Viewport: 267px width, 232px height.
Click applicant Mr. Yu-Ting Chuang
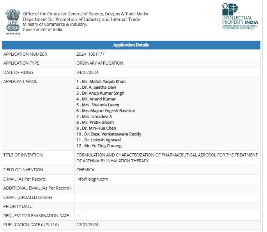tap(99, 146)
